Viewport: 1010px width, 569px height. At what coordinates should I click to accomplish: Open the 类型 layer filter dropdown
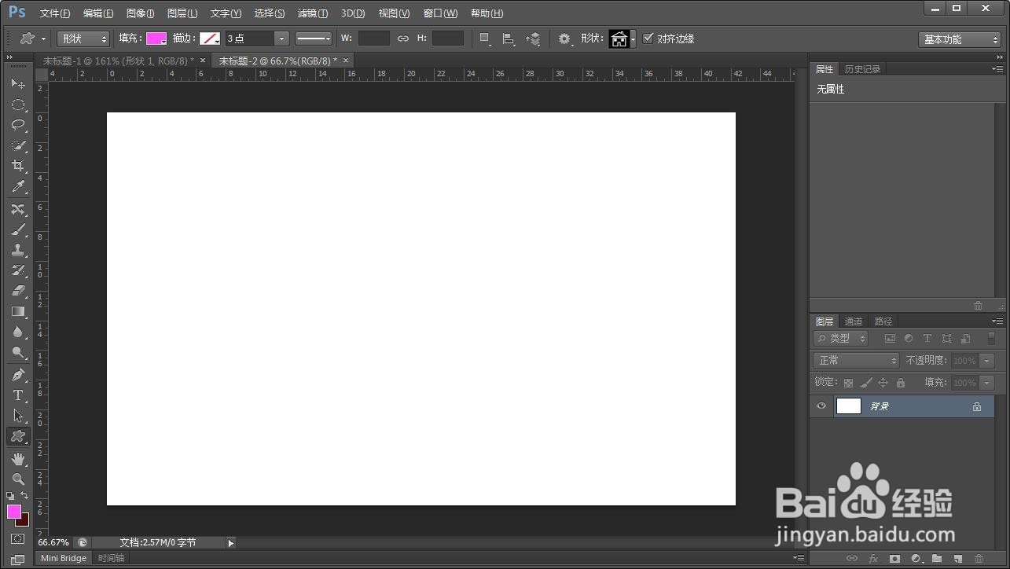(x=841, y=339)
